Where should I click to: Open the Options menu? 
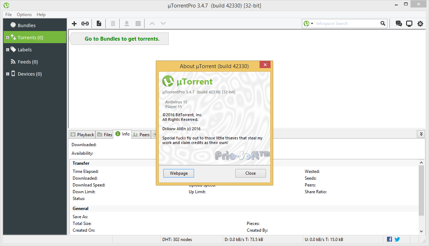pos(24,15)
